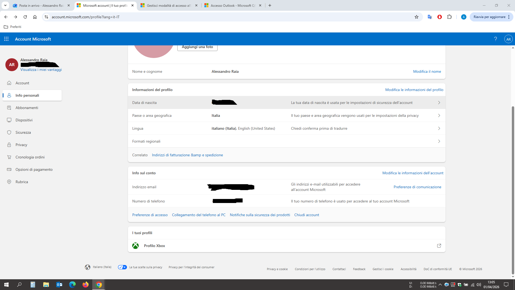Click the red Opera-style extension icon
Viewport: 515px width, 290px height.
pyautogui.click(x=440, y=17)
